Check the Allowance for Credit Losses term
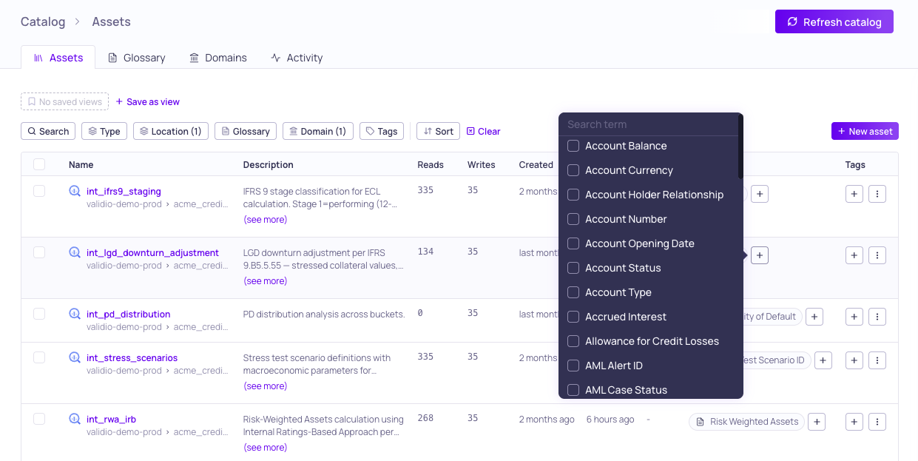 (x=573, y=341)
